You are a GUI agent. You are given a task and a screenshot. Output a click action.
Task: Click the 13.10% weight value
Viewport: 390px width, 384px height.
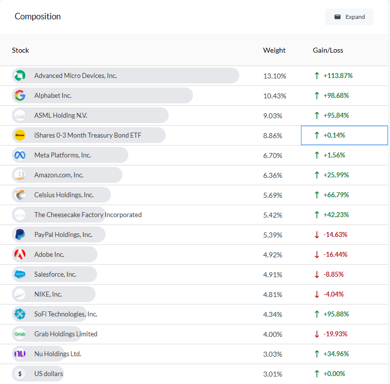click(x=275, y=76)
